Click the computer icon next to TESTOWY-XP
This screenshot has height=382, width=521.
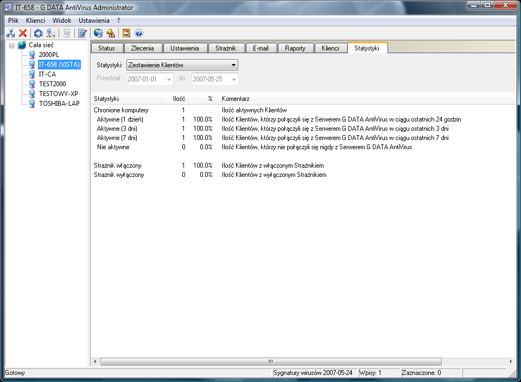pos(32,94)
